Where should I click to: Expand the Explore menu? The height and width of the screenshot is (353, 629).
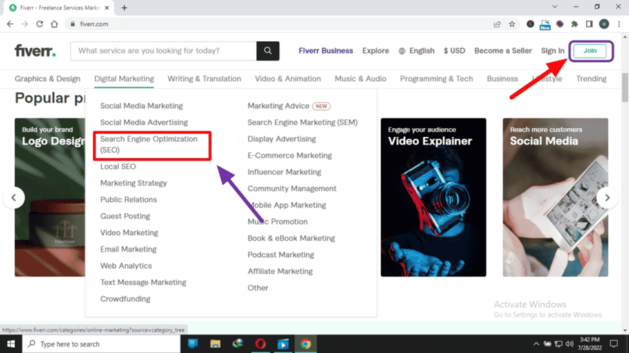375,51
